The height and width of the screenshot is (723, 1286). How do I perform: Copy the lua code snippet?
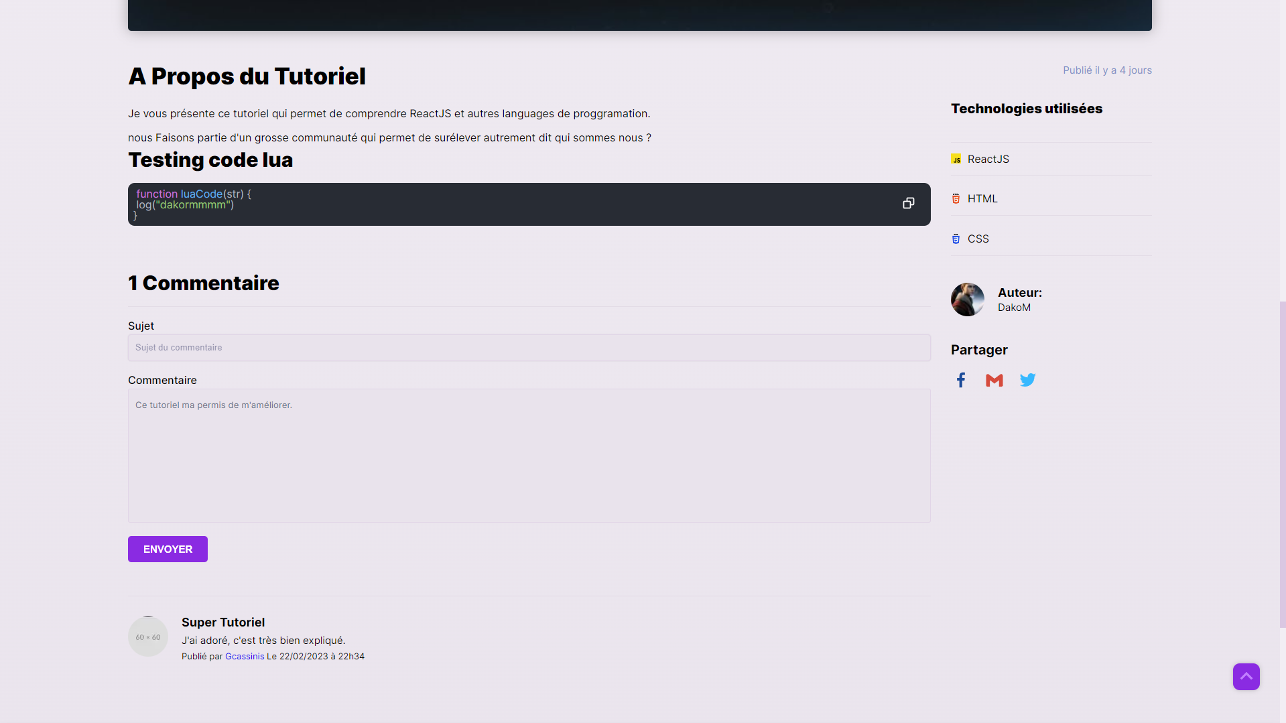pyautogui.click(x=908, y=203)
